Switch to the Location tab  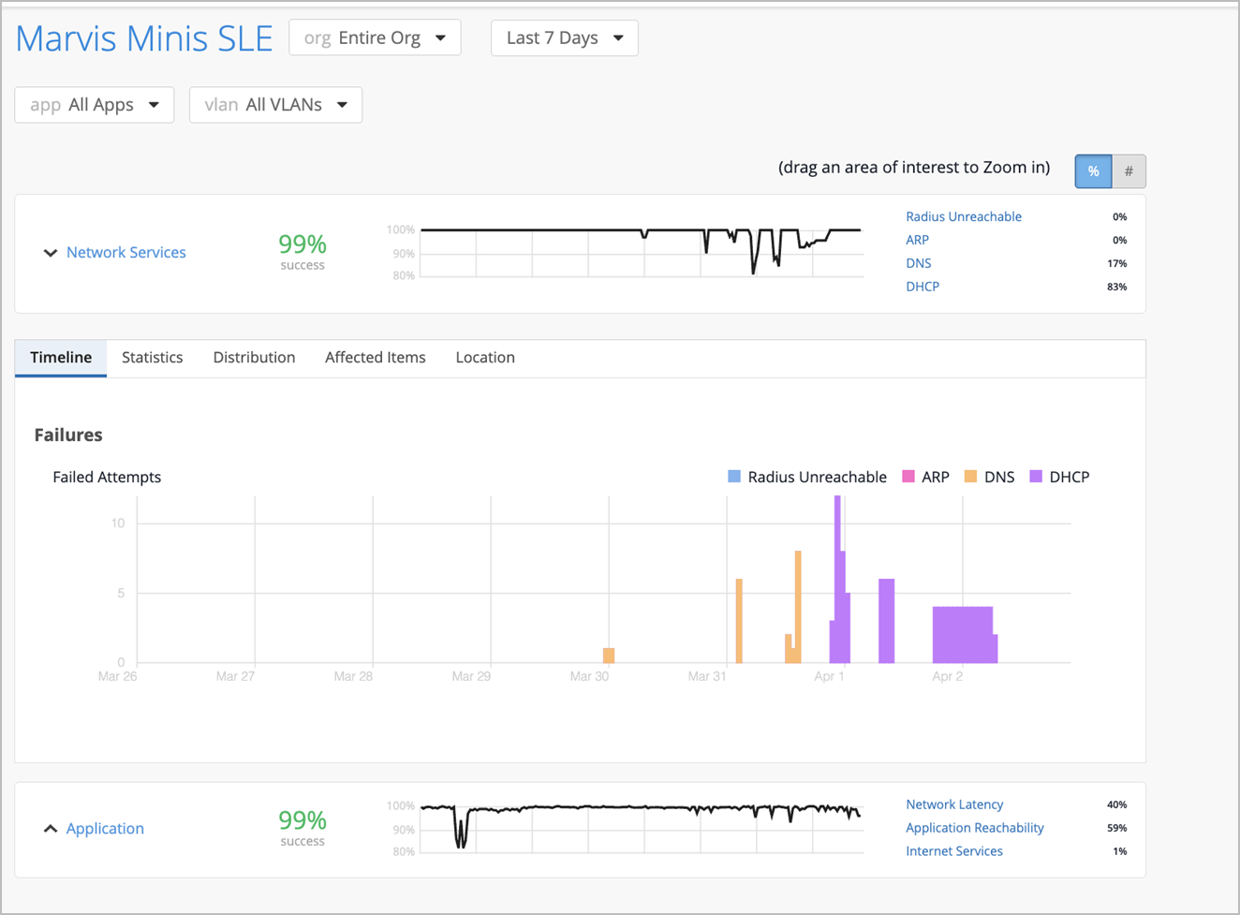pyautogui.click(x=485, y=358)
